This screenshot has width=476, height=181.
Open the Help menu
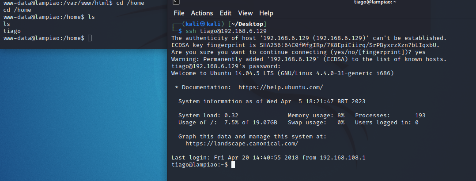[x=266, y=13]
